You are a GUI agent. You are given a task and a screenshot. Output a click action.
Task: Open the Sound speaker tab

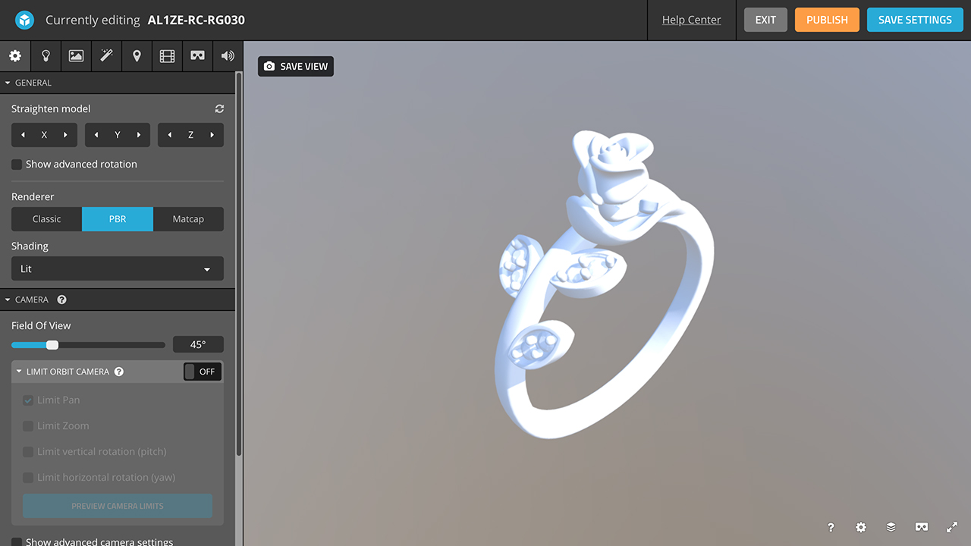(x=228, y=56)
